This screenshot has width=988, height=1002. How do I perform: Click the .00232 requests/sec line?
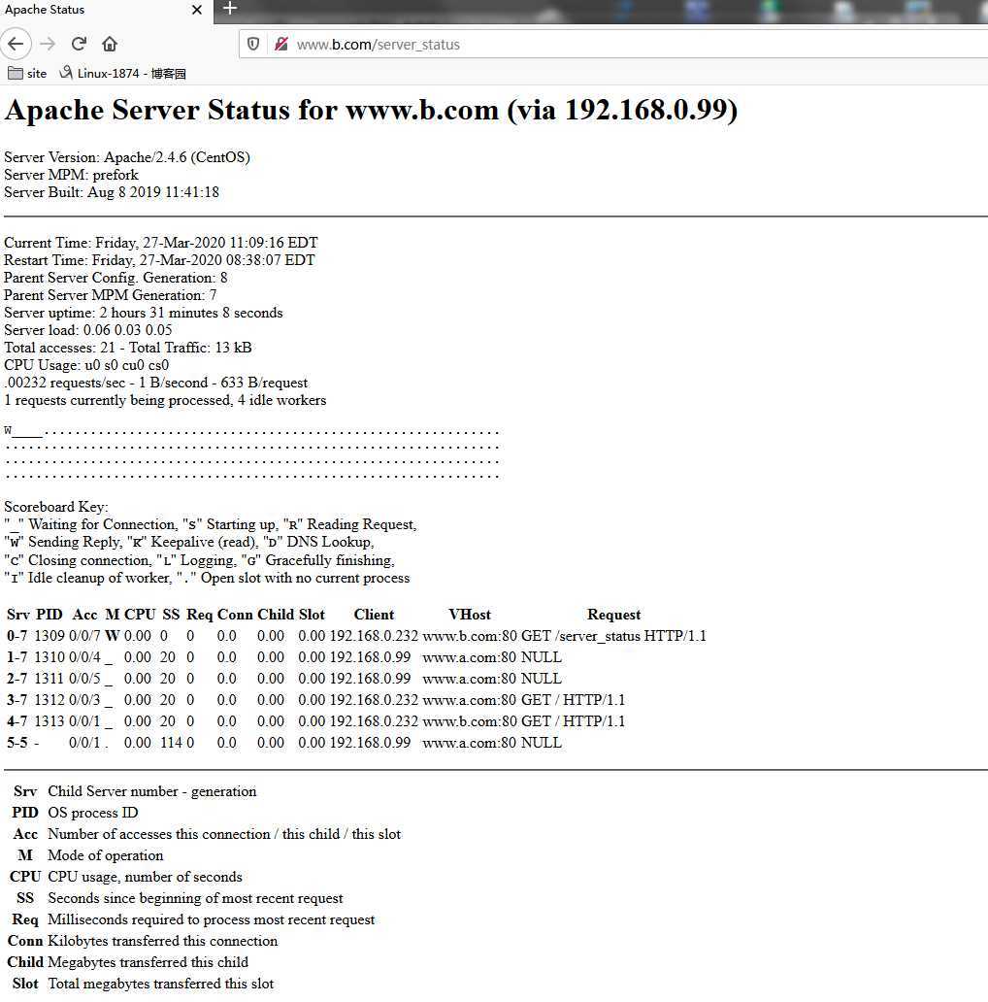point(156,383)
